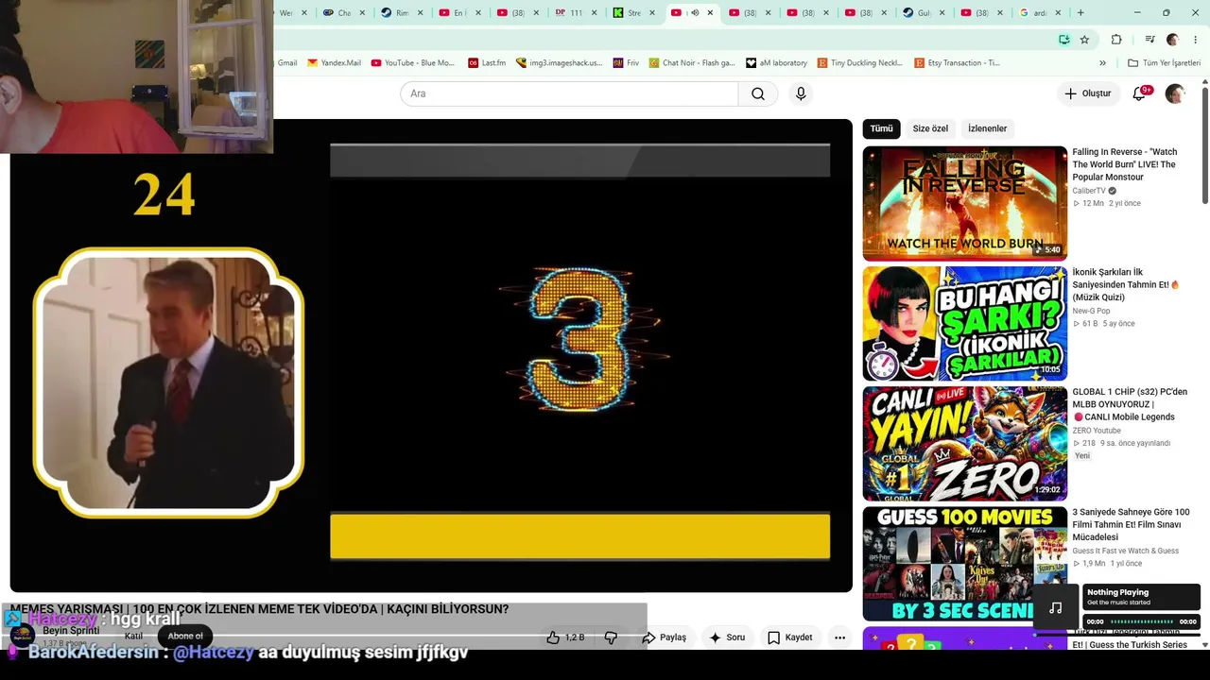Open the aM laboratory bookmark

[776, 63]
